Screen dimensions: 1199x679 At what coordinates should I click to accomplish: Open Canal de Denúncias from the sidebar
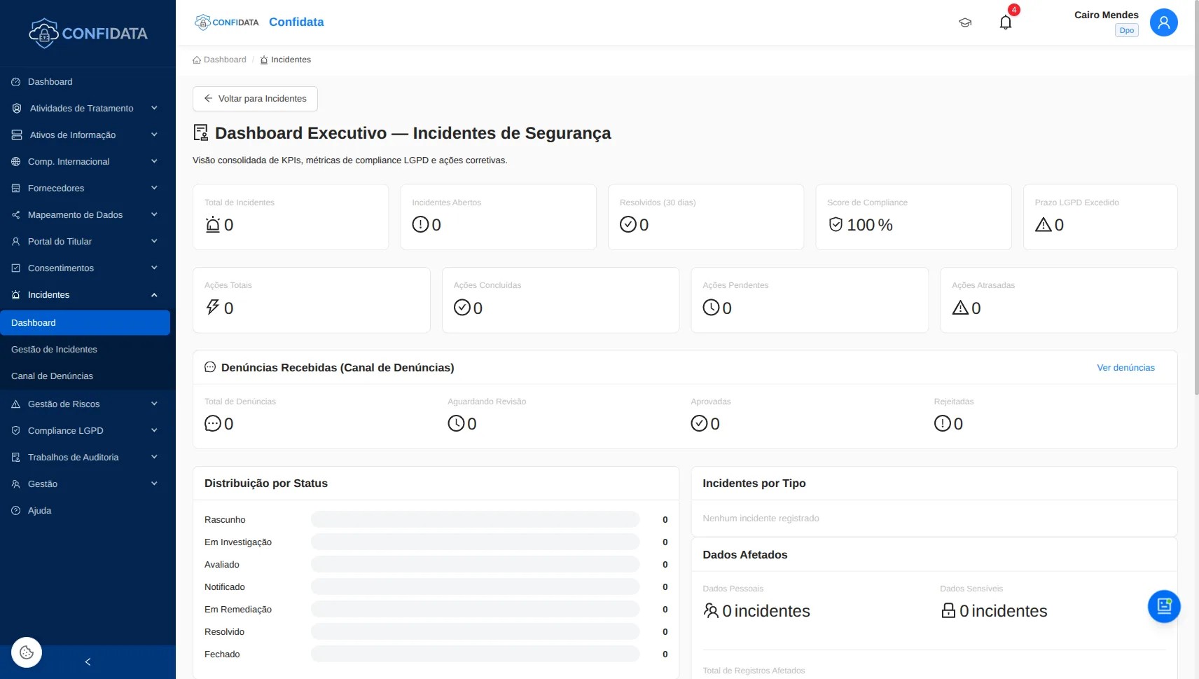(53, 376)
